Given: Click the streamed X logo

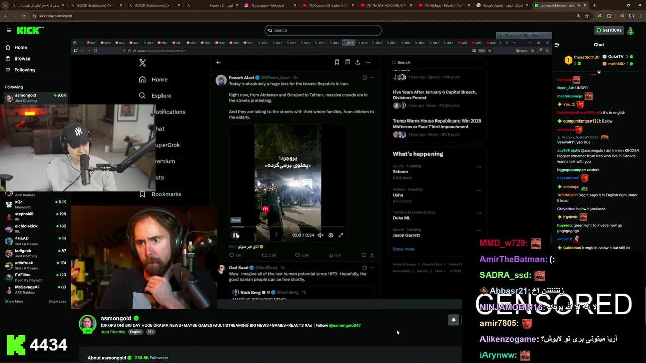Looking at the screenshot, I should (143, 63).
